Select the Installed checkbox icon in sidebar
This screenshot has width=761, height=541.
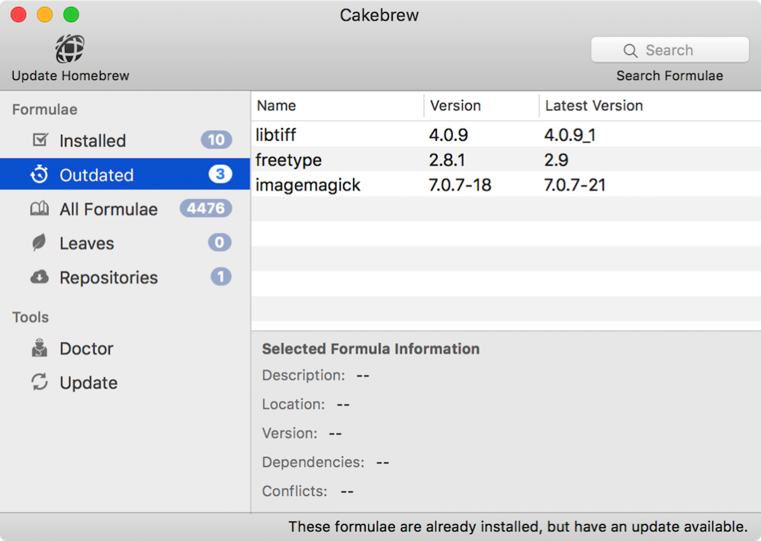40,140
